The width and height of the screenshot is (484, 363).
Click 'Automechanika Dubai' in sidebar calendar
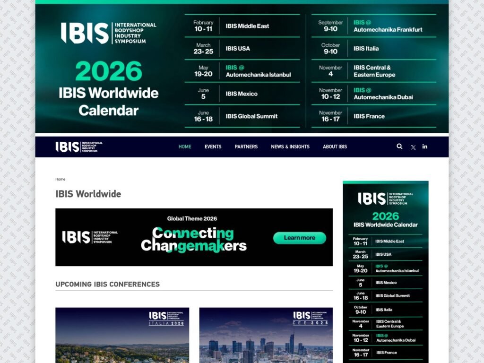[396, 340]
